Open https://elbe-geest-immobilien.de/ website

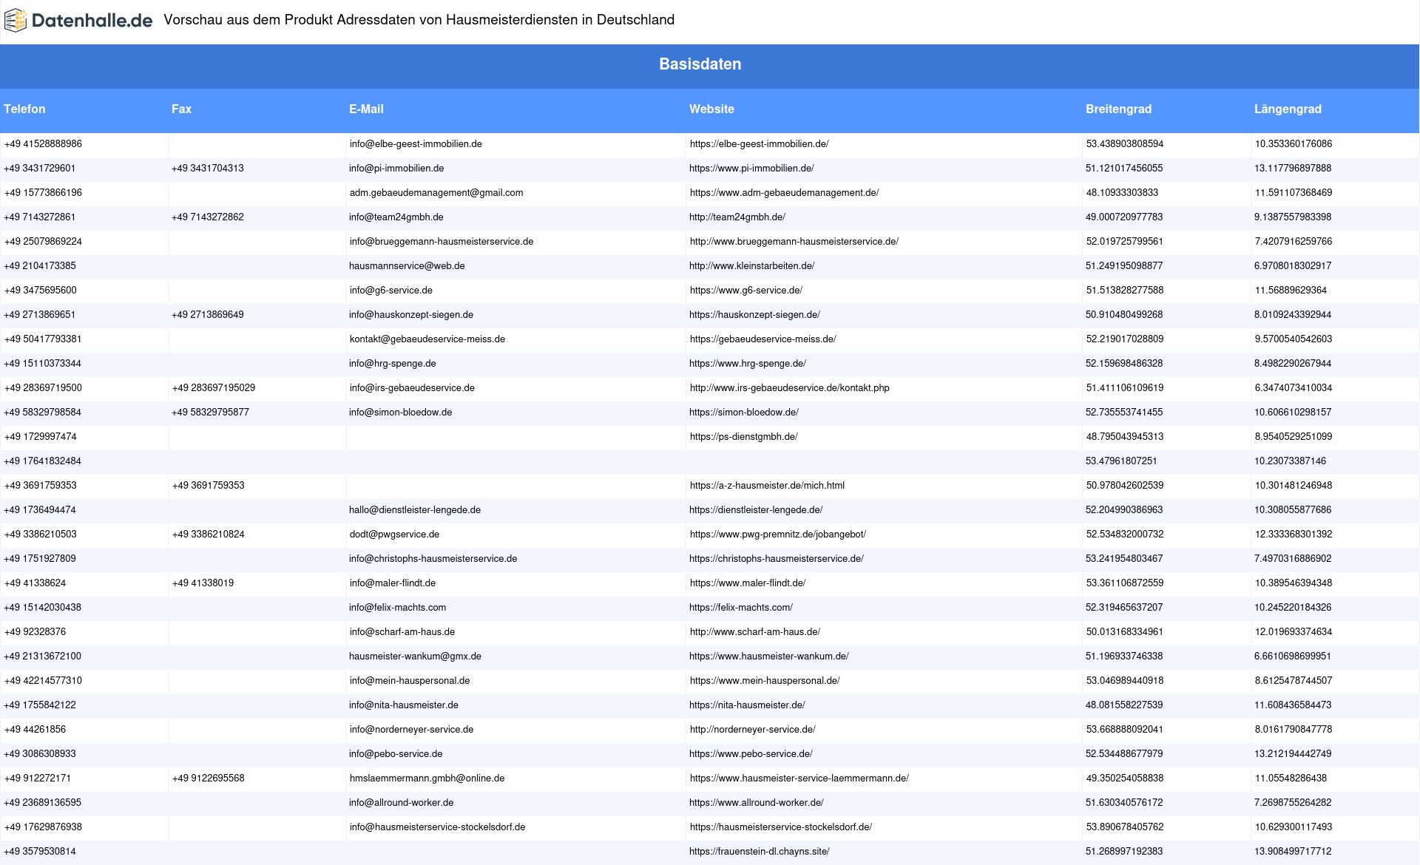coord(759,144)
